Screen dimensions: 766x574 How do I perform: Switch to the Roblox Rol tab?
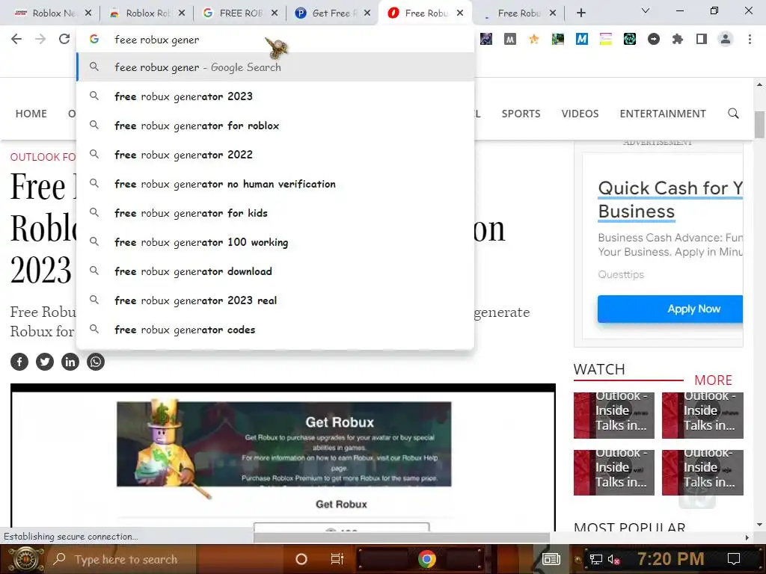145,13
